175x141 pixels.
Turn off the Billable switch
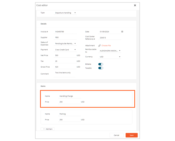101,64
